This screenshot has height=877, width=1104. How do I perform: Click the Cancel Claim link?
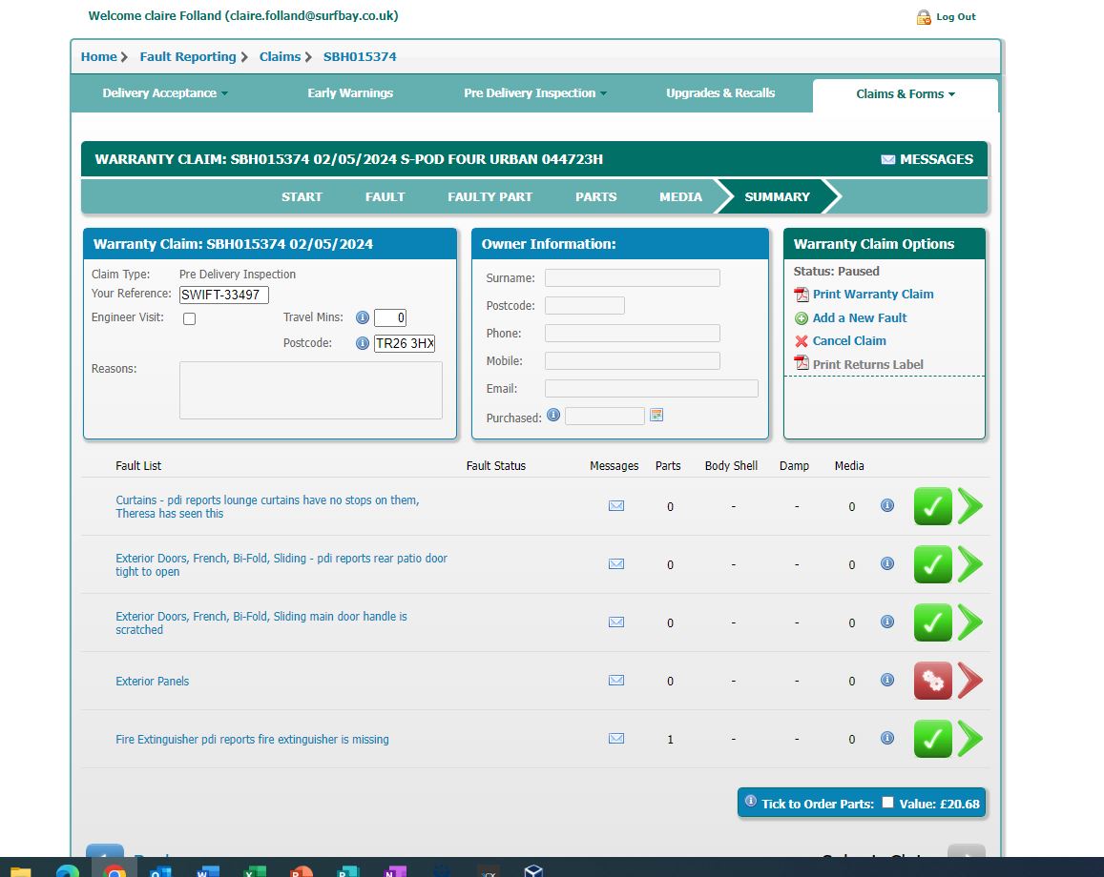coord(848,341)
